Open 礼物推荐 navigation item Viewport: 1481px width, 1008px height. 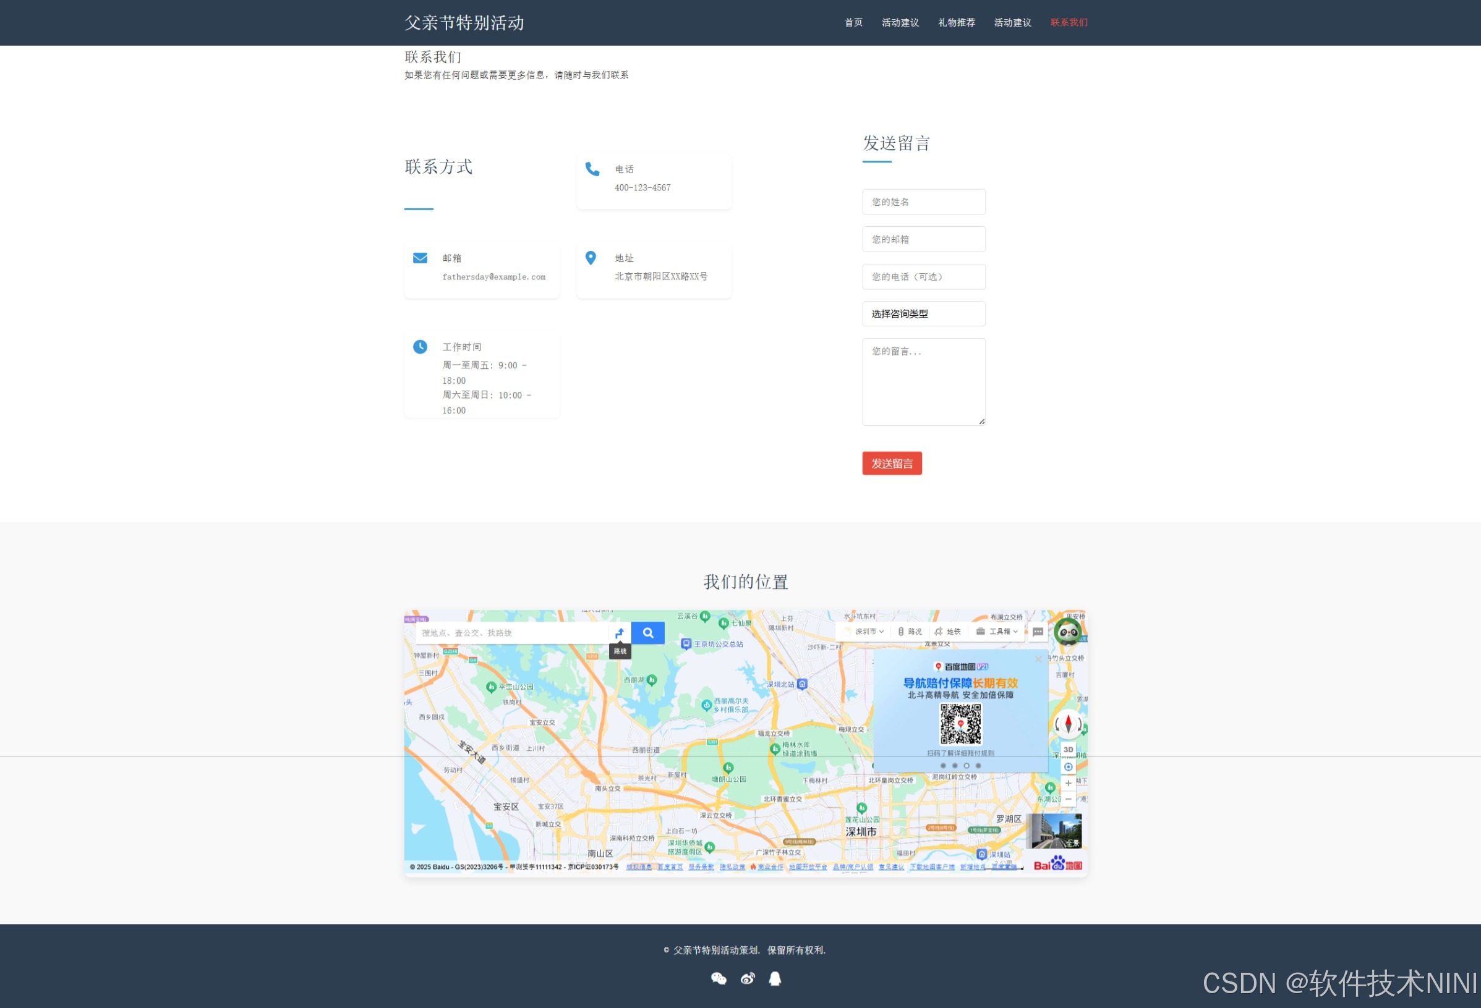[x=956, y=23]
